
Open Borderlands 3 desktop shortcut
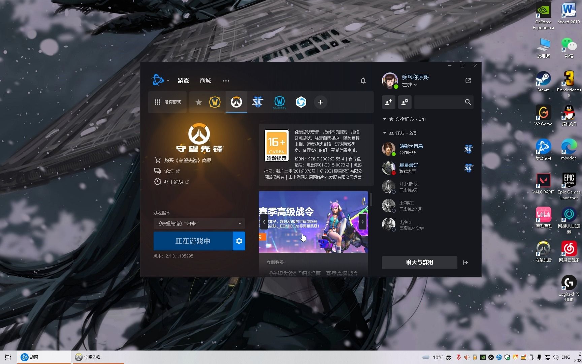tap(569, 84)
